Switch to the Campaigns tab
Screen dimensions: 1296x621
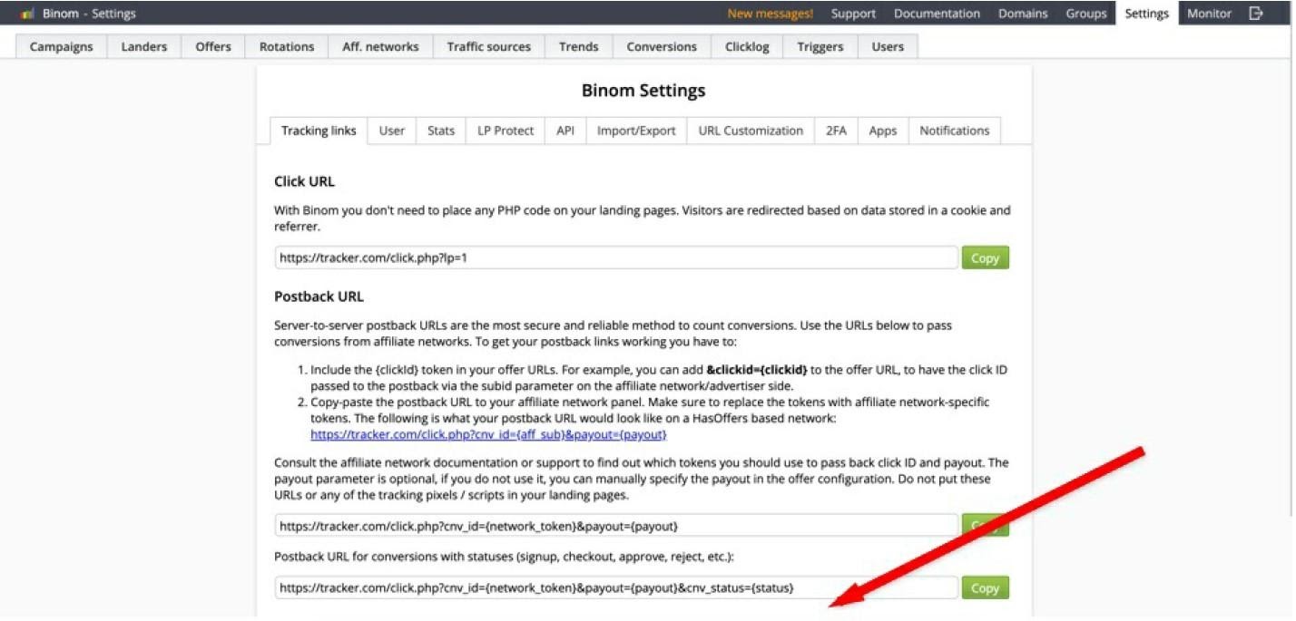pyautogui.click(x=61, y=47)
